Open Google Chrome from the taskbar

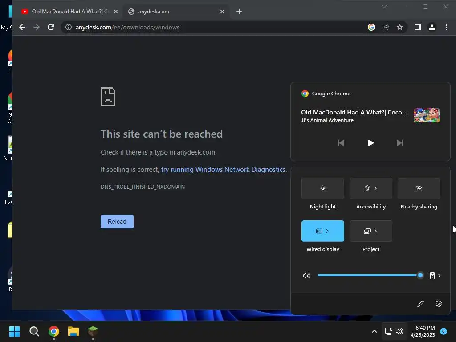(x=54, y=331)
